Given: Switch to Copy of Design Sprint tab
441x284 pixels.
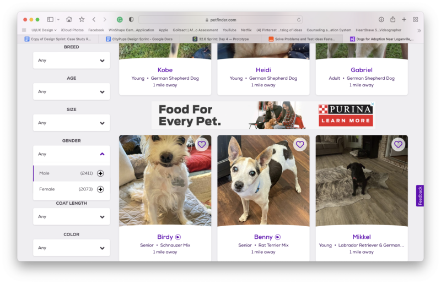Looking at the screenshot, I should tap(58, 39).
